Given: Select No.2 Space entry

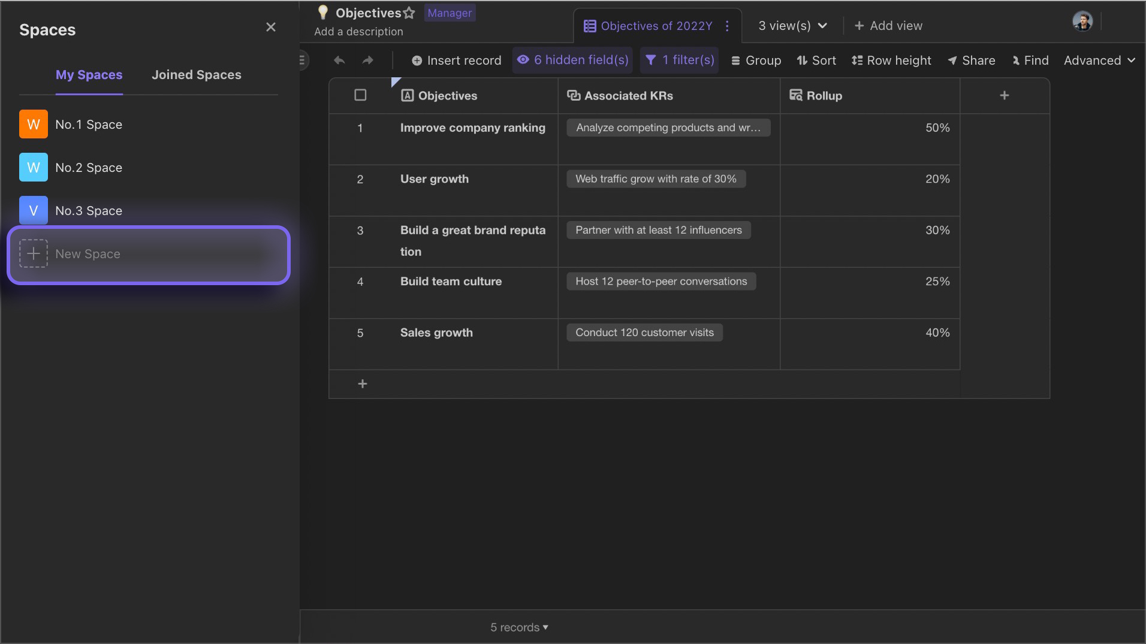Looking at the screenshot, I should [x=149, y=167].
